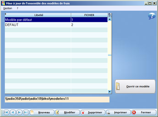Click the application icon in the title bar

click(x=3, y=3)
